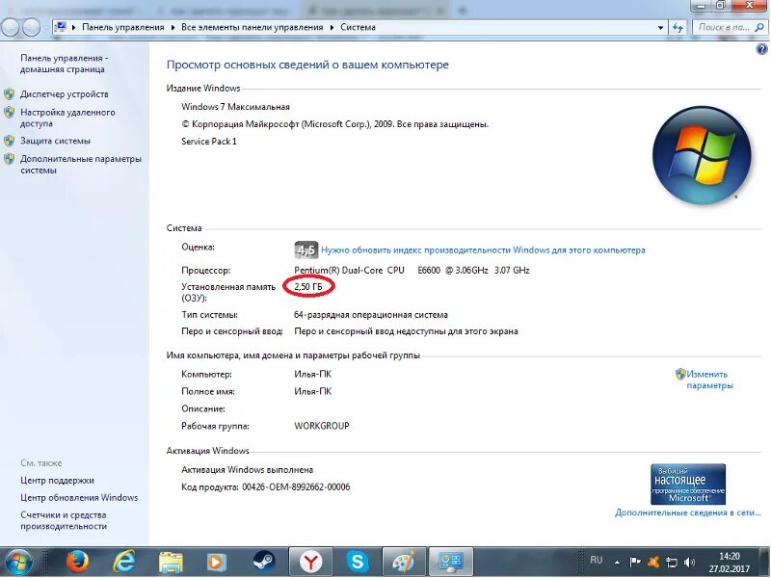Click the Forward navigation button
Image resolution: width=771 pixels, height=578 pixels.
[31, 28]
